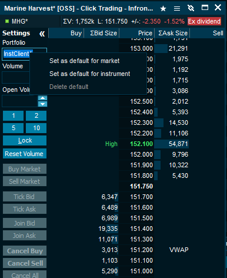Viewport: 227px width, 278px height.
Task: Click the Buy Market button
Action: (25, 169)
